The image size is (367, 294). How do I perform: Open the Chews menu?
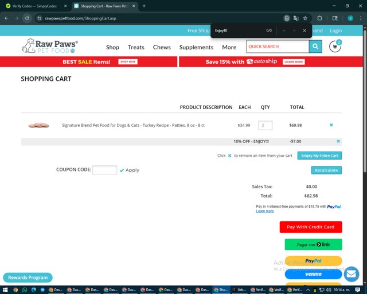(162, 47)
